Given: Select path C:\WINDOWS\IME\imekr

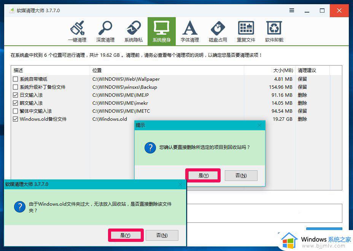Looking at the screenshot, I should coord(120,103).
